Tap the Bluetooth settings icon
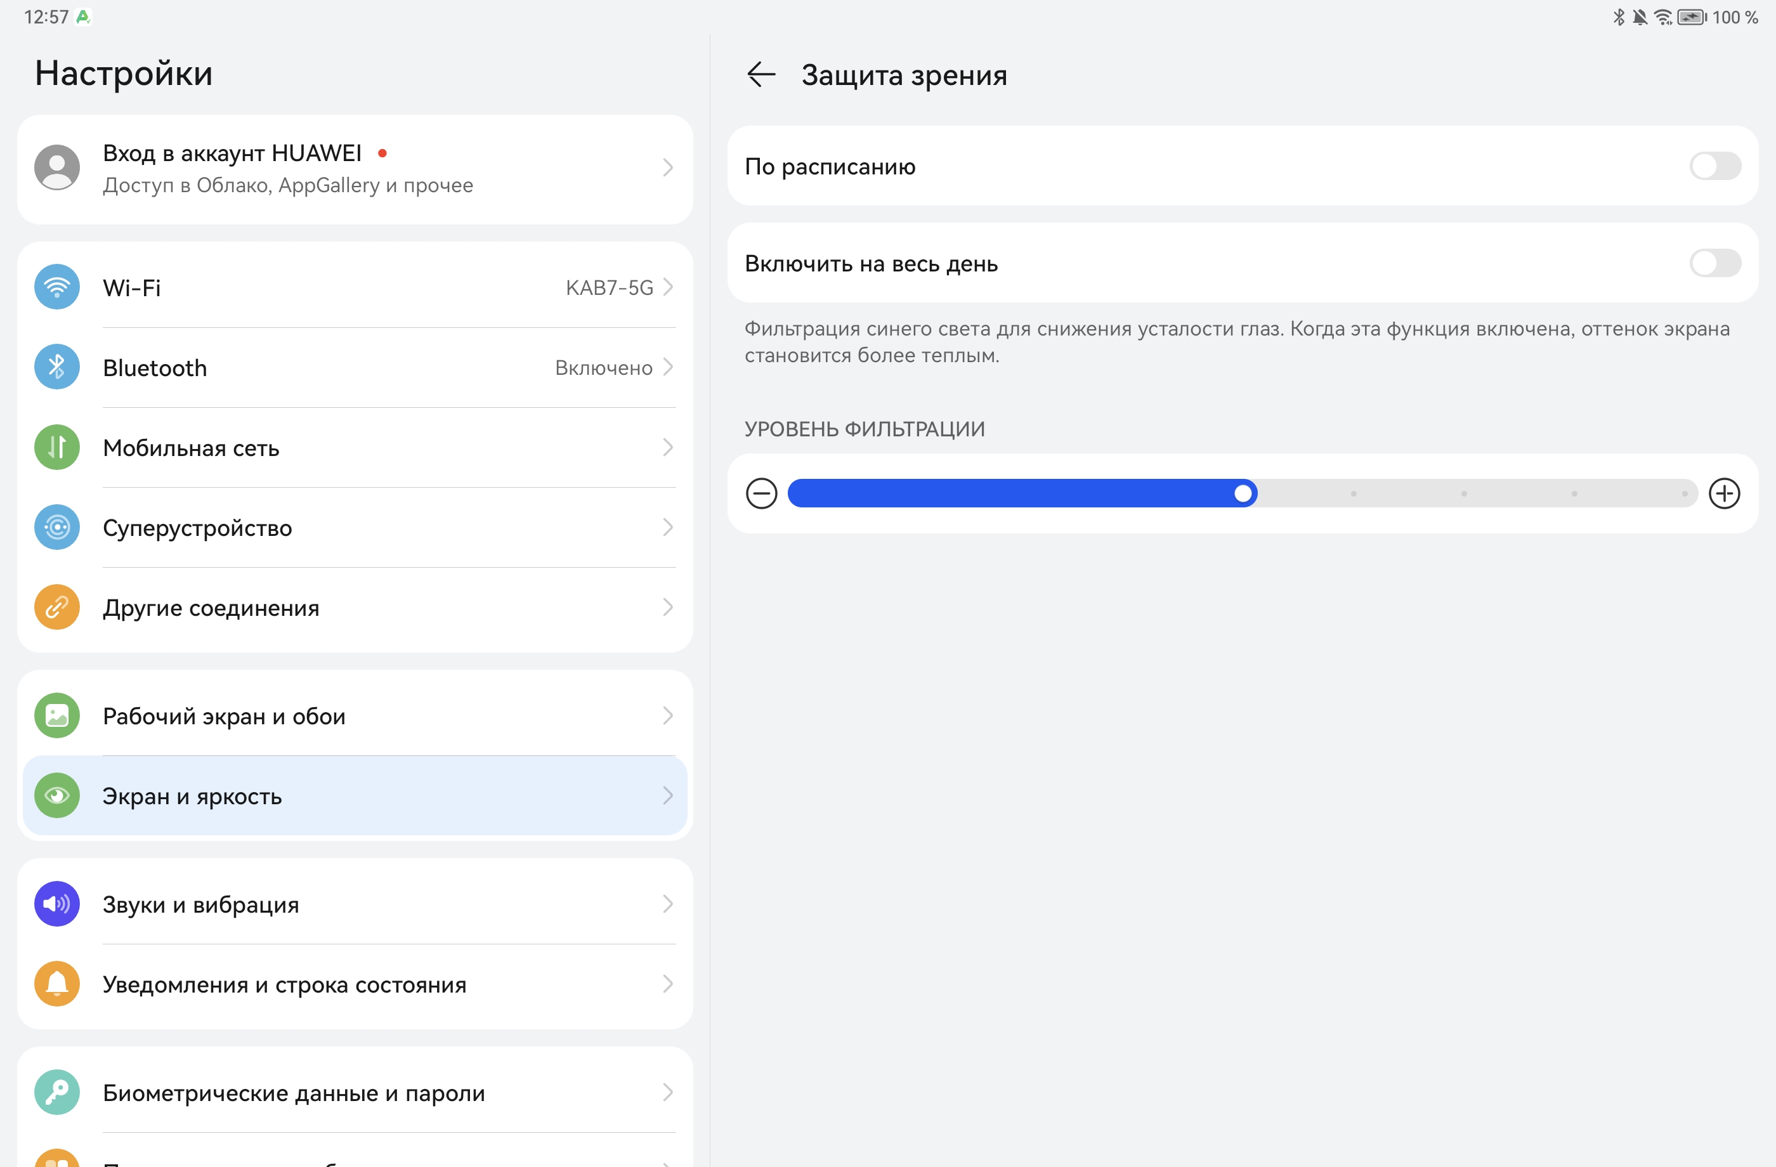 56,367
